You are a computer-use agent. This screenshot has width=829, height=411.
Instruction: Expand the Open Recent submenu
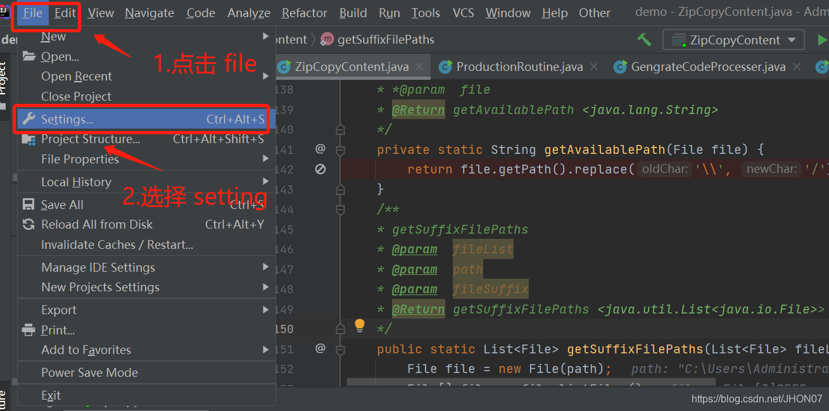146,76
